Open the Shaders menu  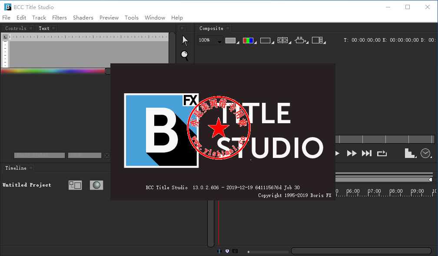[83, 17]
